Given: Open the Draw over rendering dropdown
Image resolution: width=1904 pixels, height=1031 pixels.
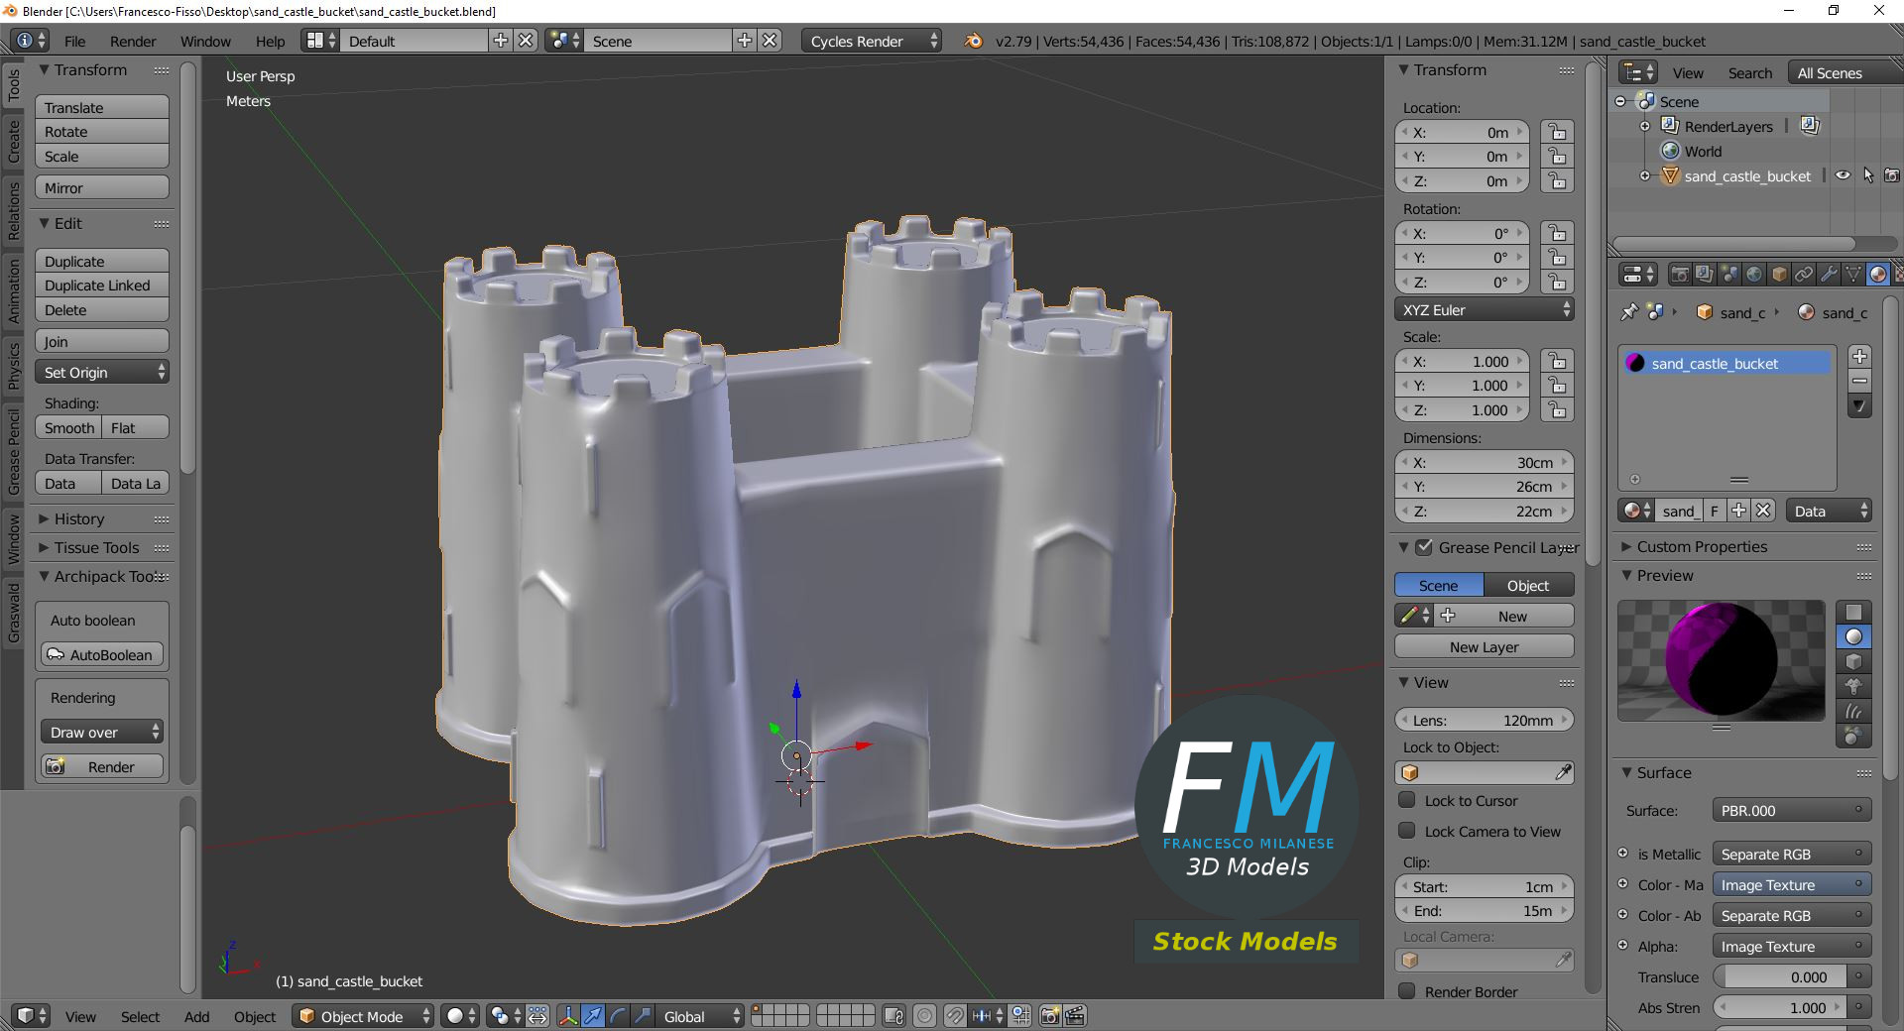Looking at the screenshot, I should point(102,732).
